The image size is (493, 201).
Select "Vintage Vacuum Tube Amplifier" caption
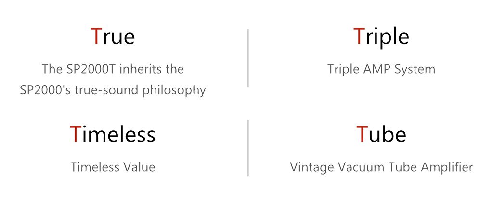381,167
